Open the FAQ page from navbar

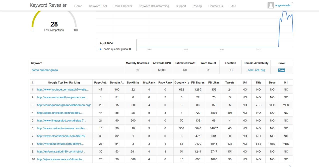pyautogui.click(x=232, y=6)
